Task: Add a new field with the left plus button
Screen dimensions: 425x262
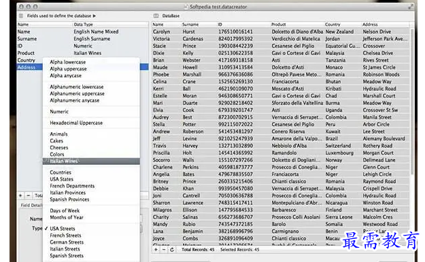Action: tap(20, 195)
